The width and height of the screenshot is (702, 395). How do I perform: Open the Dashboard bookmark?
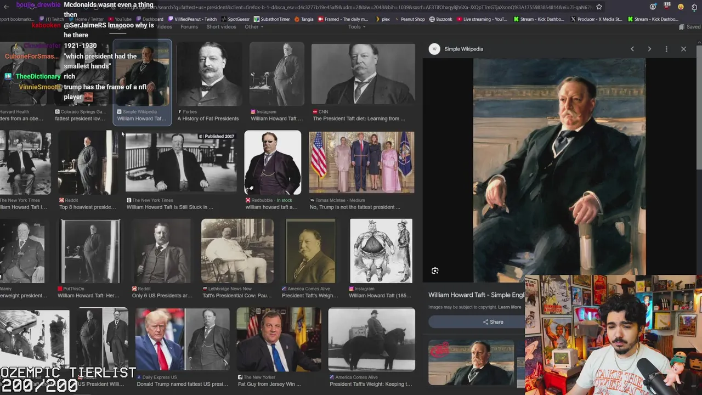[149, 19]
